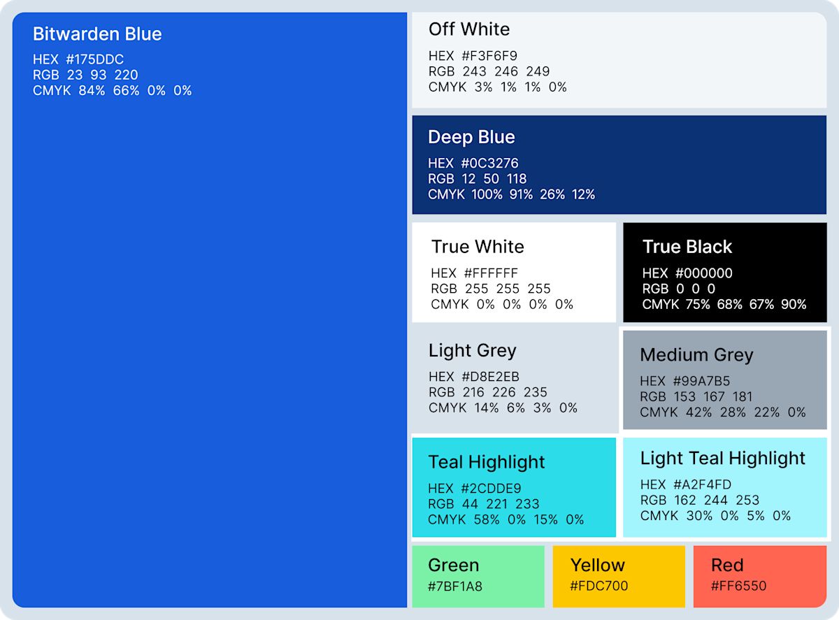
Task: Select the CMYK 75% 68% 67% 90% line
Action: click(x=724, y=305)
